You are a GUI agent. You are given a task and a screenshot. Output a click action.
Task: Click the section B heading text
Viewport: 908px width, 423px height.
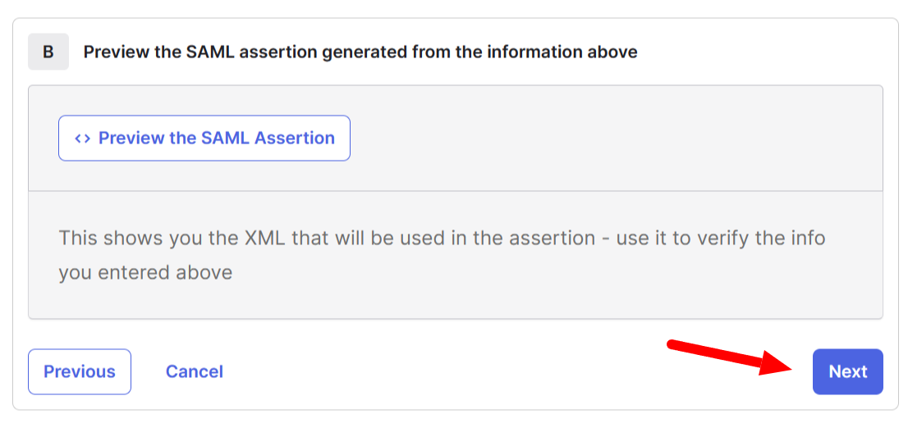click(x=360, y=52)
